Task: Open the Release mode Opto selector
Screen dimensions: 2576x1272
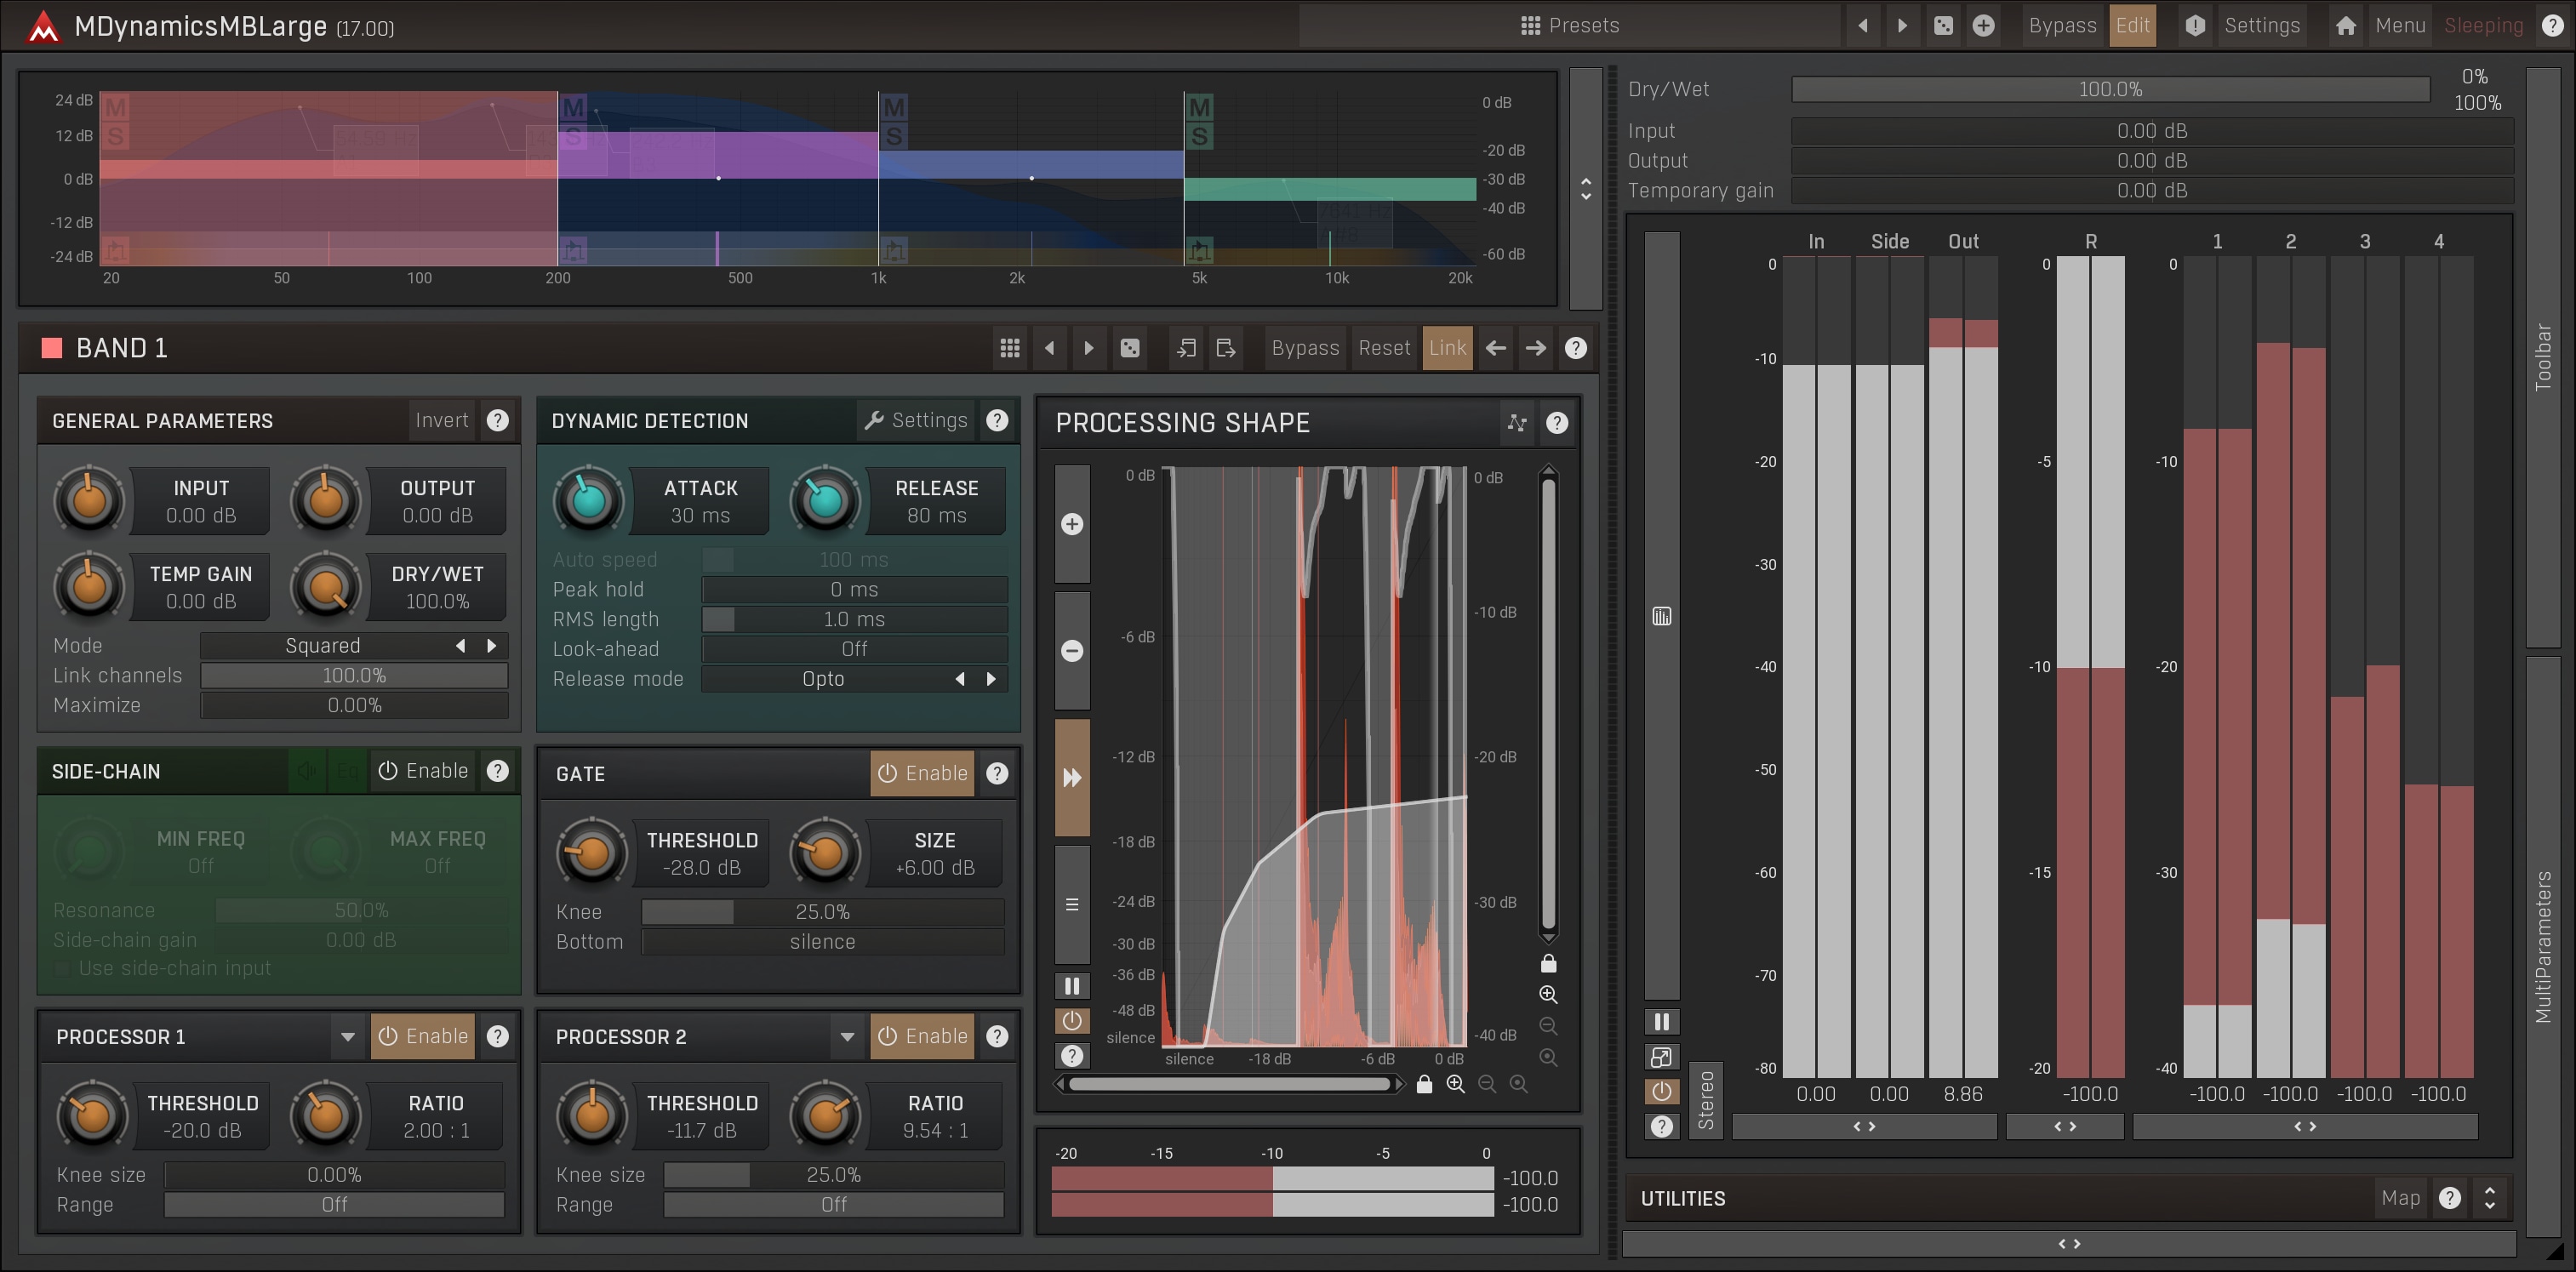Action: 823,679
